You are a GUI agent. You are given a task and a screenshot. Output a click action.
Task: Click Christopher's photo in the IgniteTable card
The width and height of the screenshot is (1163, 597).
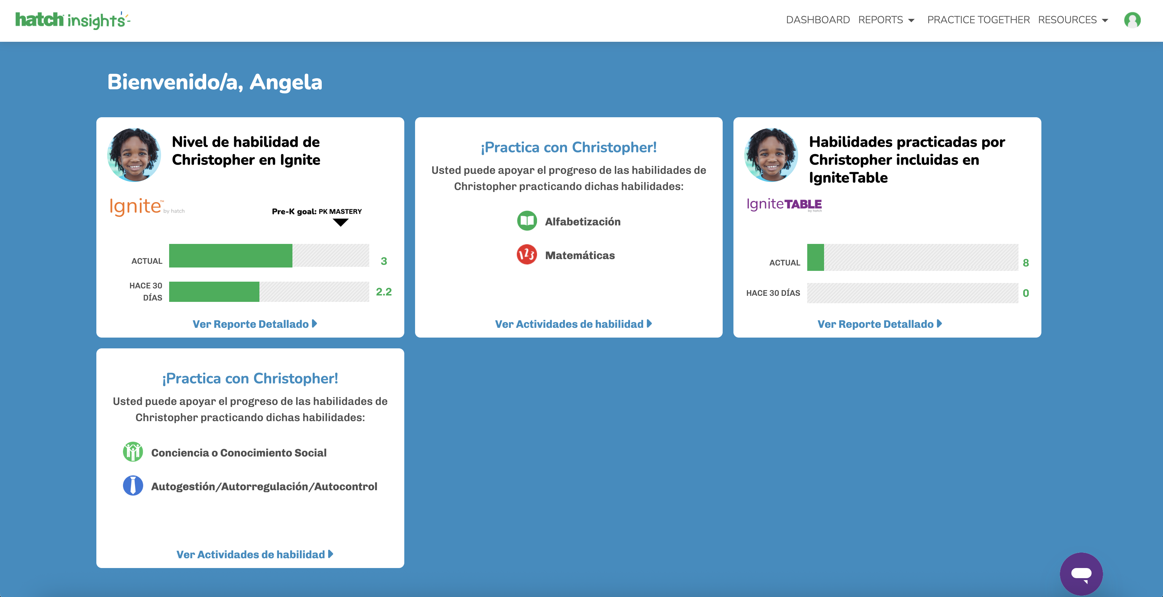pos(771,155)
